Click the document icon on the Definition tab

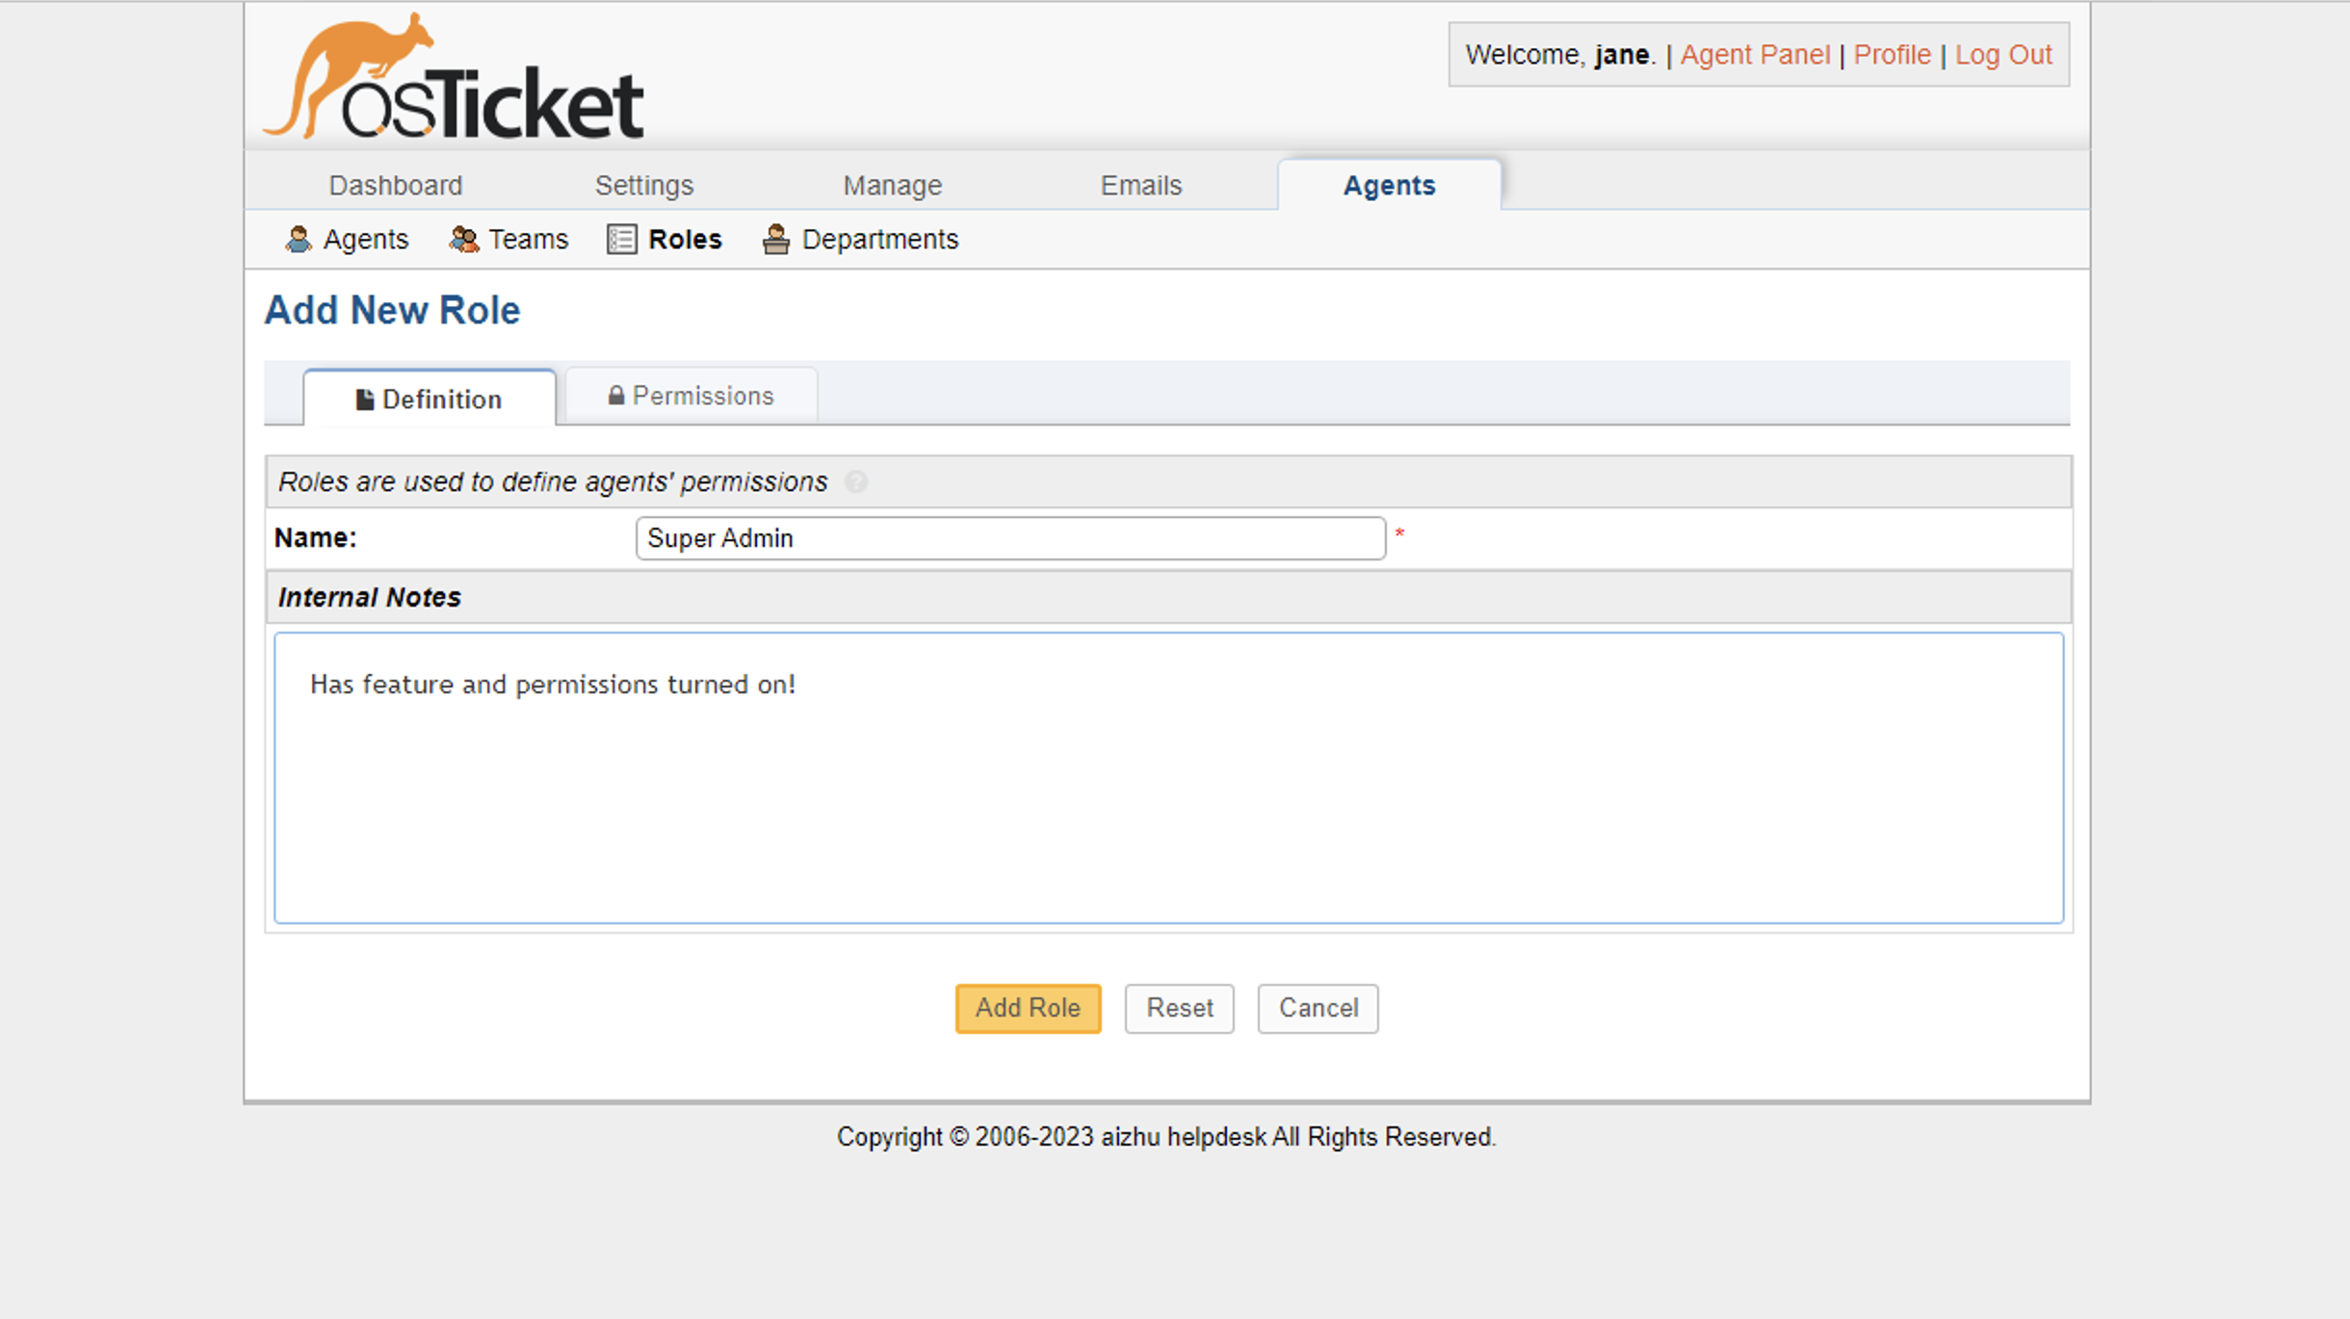pos(365,399)
